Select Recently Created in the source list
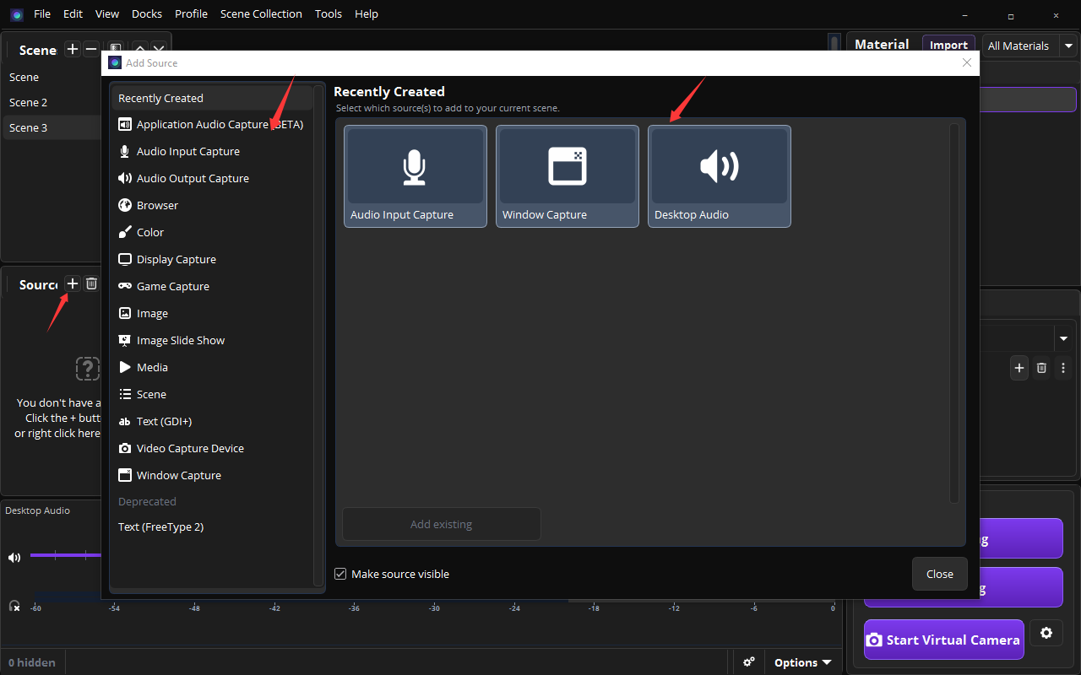Screen dimensions: 1081x675 tap(211, 98)
